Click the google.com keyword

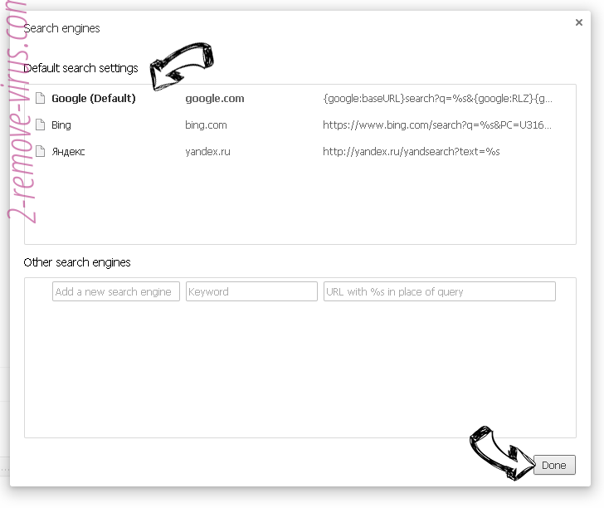pos(214,99)
